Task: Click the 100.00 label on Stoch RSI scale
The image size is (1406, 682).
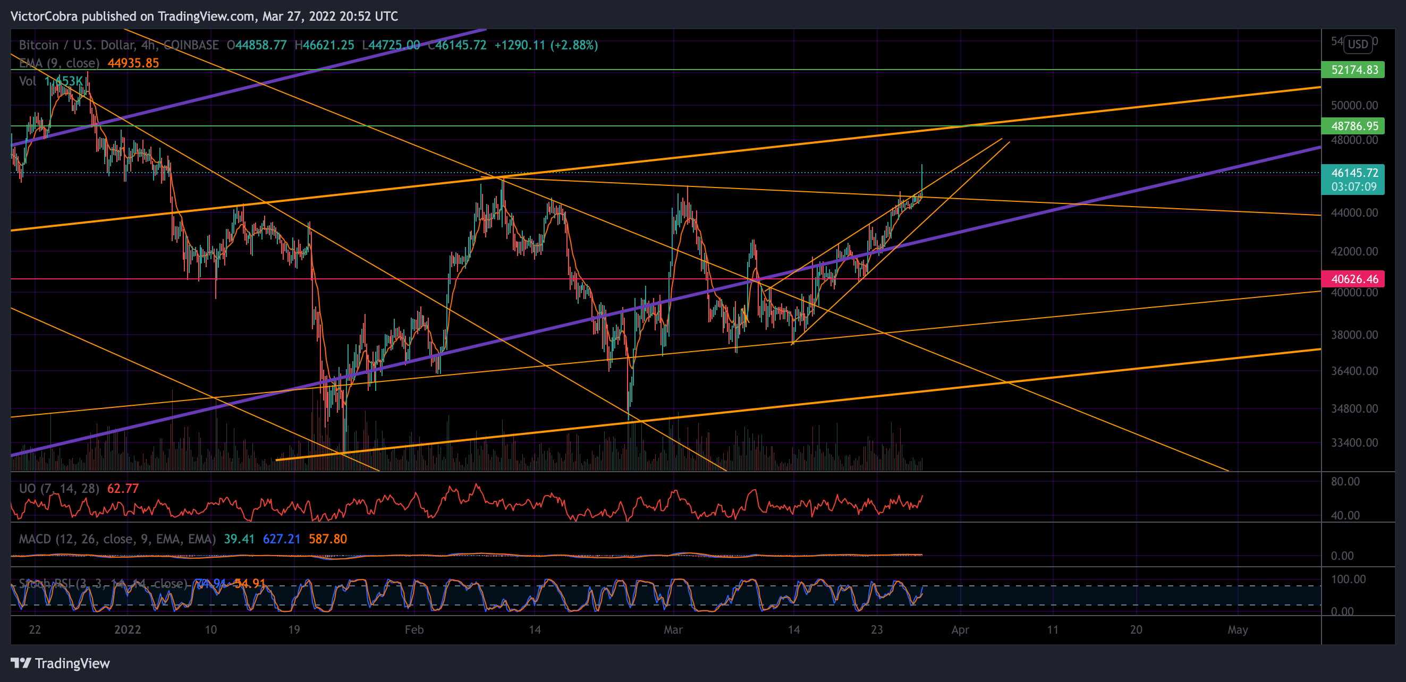Action: pos(1349,579)
